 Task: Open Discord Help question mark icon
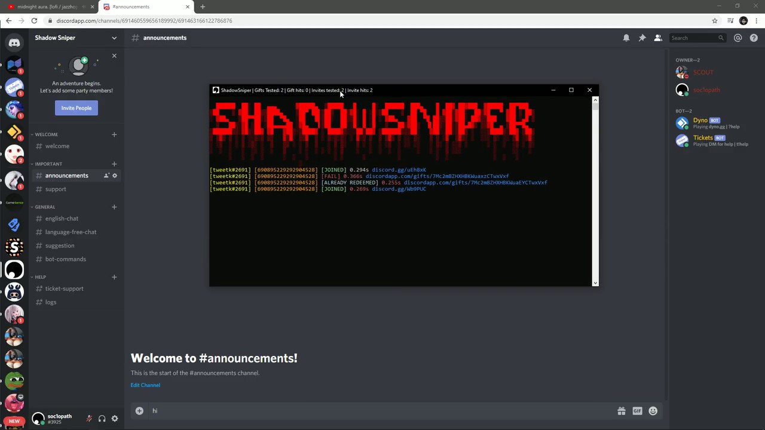click(x=754, y=38)
